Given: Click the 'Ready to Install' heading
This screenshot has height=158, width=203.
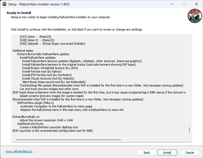Looking at the screenshot, I should 19,13.
